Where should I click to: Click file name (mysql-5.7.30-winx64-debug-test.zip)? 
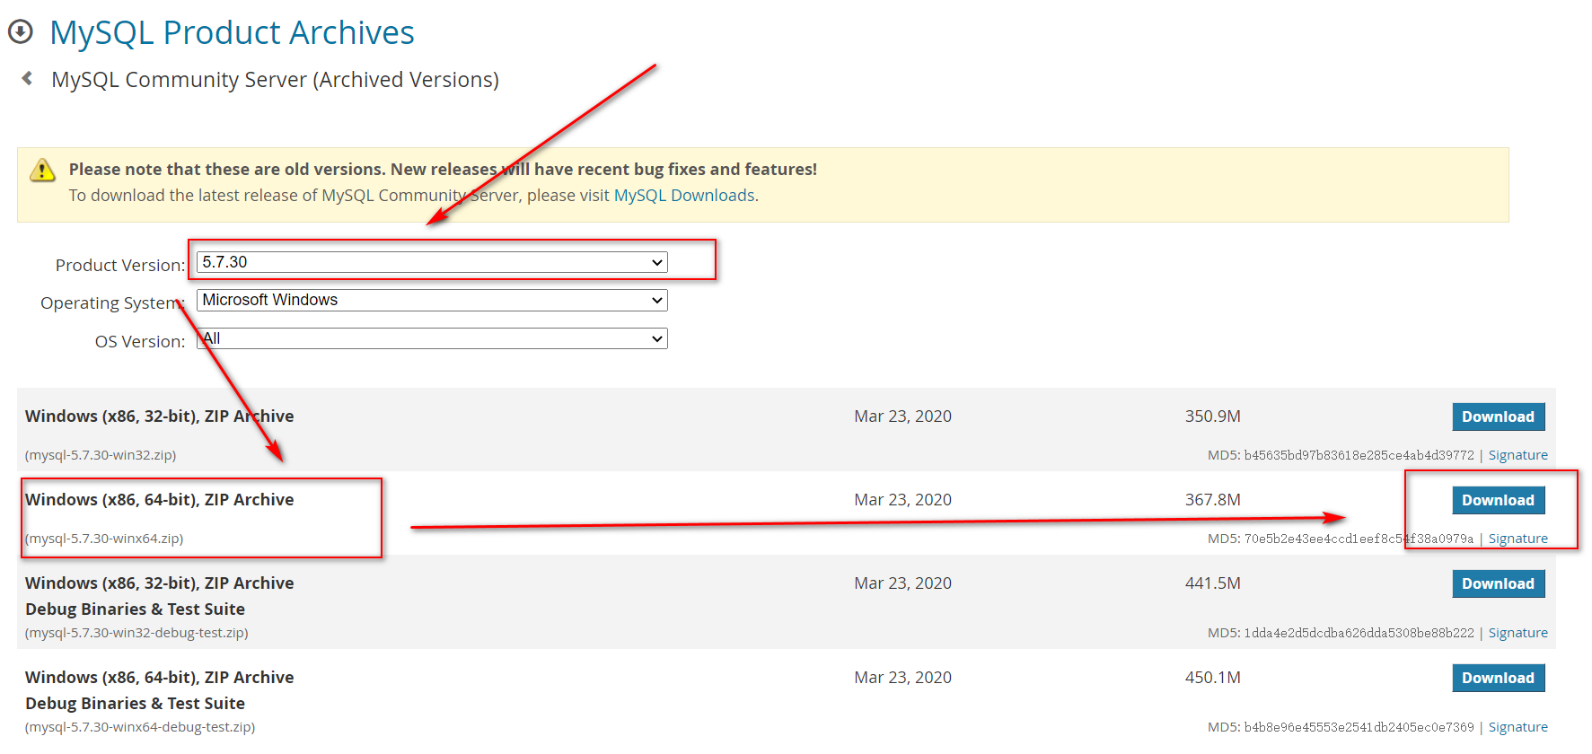(140, 727)
